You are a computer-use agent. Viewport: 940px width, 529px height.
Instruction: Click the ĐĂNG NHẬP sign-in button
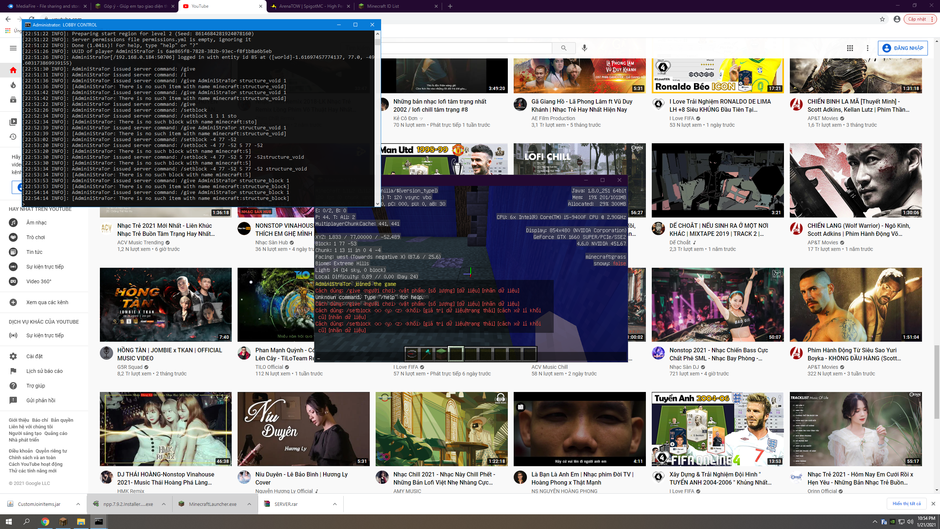(903, 48)
